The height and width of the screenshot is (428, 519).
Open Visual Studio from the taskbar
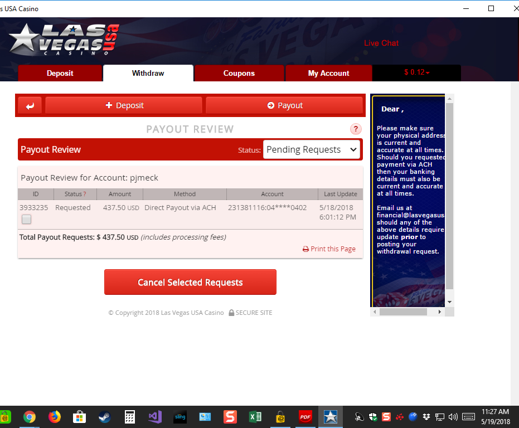[x=155, y=417]
